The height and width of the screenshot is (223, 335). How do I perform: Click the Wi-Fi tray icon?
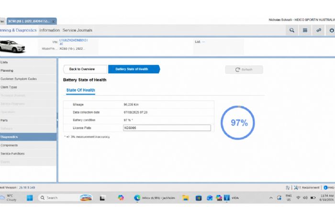coord(298,198)
